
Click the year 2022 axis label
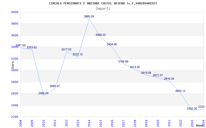click(181, 123)
